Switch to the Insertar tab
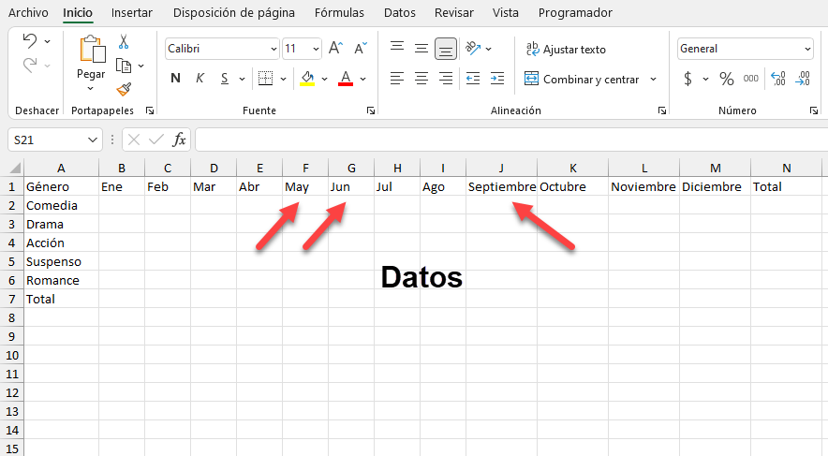Image resolution: width=828 pixels, height=456 pixels. [x=131, y=13]
